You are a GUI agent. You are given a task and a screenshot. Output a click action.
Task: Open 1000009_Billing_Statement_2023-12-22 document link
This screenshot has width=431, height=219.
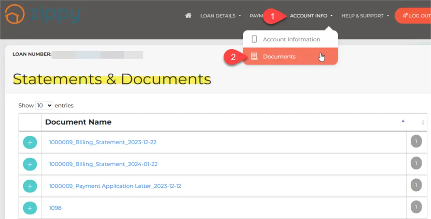102,142
